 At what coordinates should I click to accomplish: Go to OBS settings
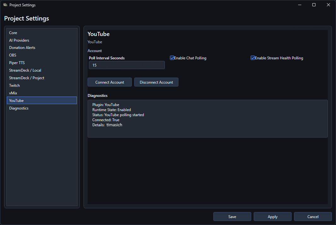tap(42, 55)
